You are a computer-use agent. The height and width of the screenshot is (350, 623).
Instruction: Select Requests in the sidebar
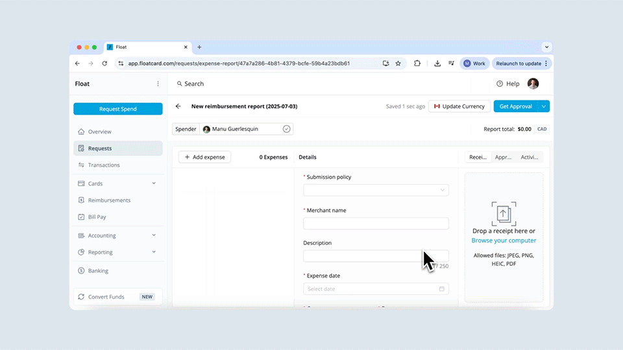tap(118, 148)
